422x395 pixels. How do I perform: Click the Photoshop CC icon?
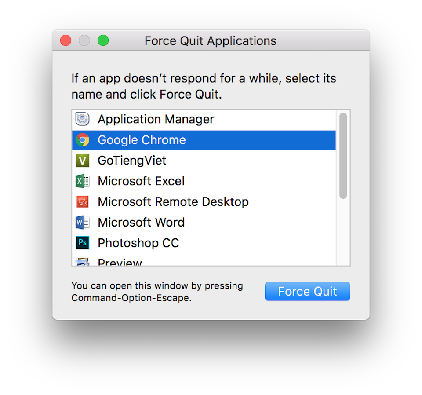coord(83,243)
